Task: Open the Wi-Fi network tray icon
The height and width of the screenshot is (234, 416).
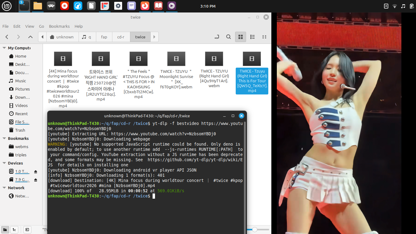Action: pos(395,6)
